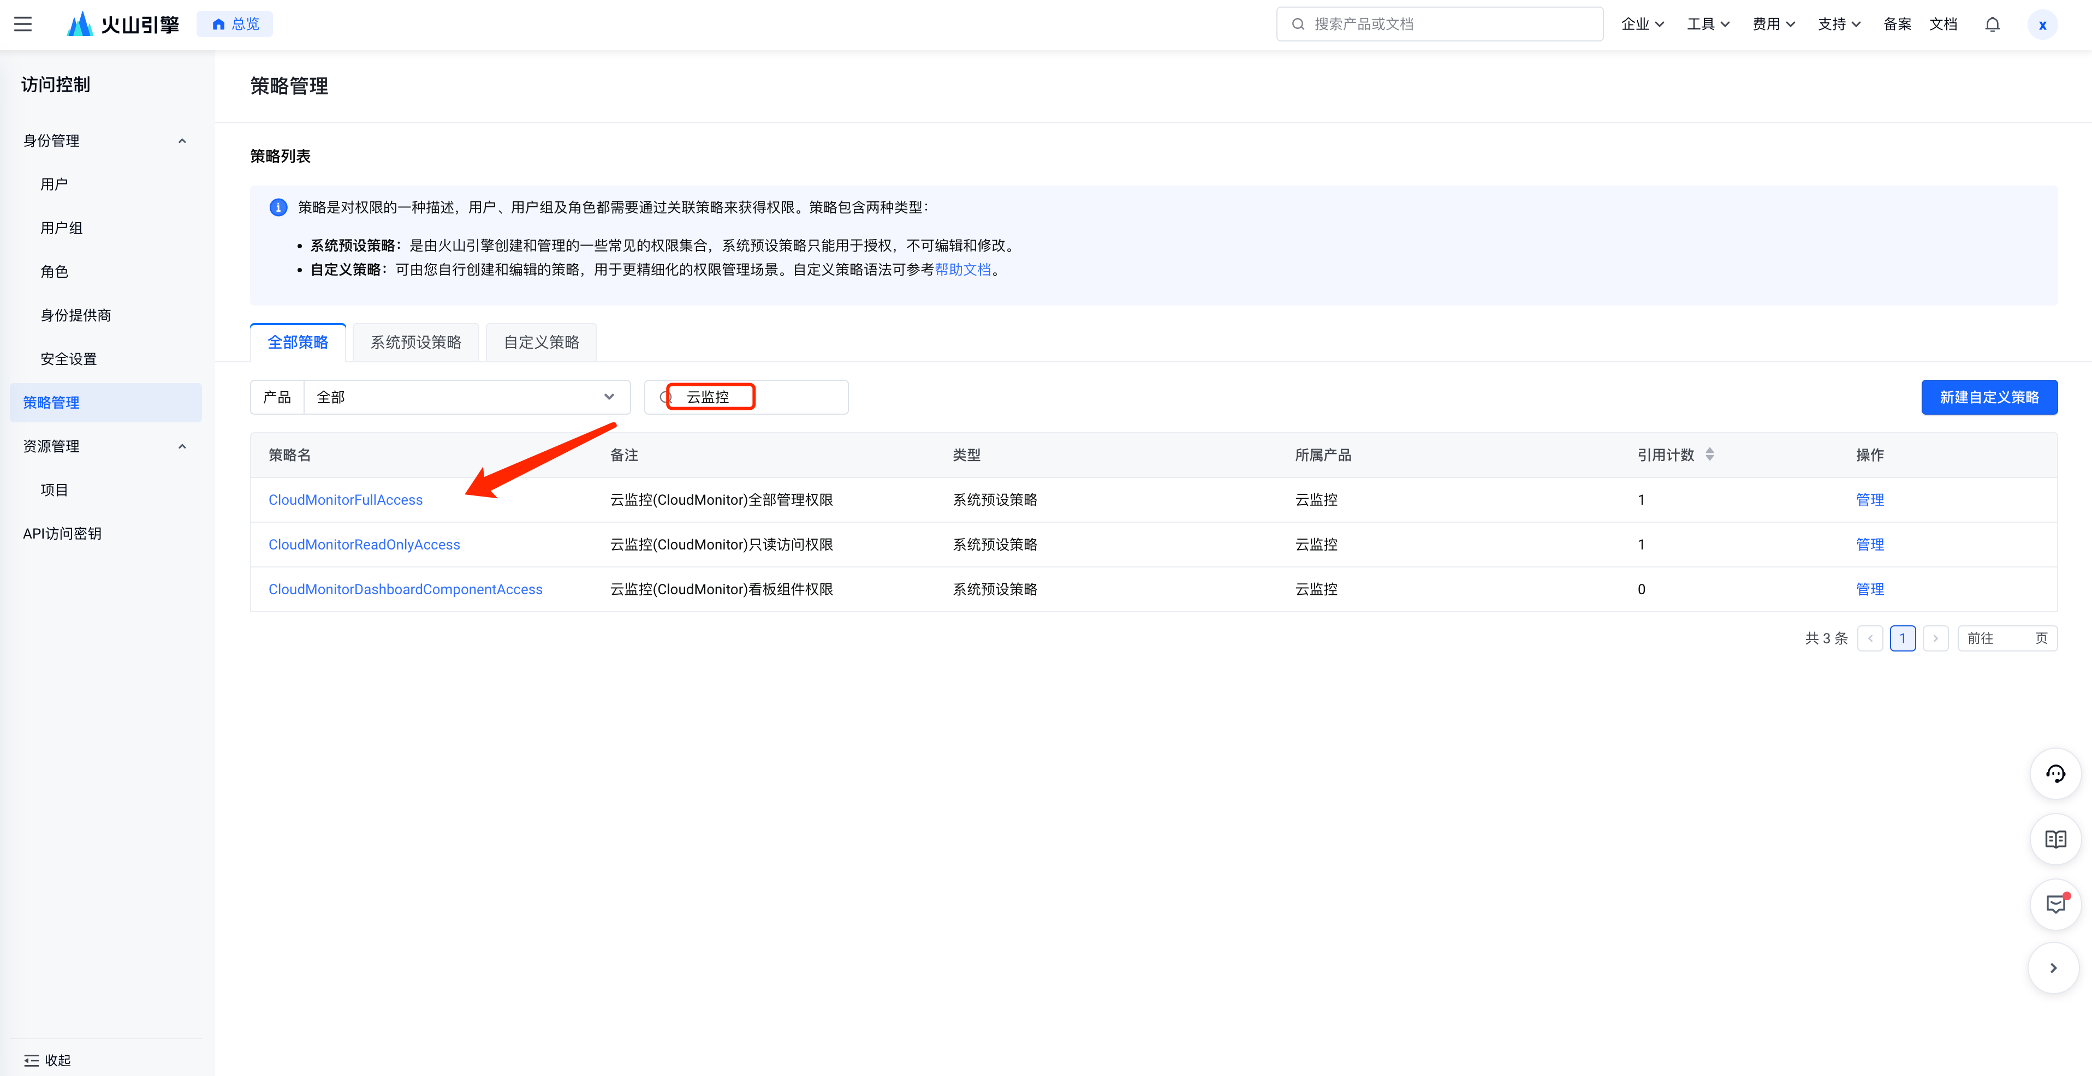Viewport: 2092px width, 1076px height.
Task: Open 用户组 in the sidebar
Action: tap(62, 228)
